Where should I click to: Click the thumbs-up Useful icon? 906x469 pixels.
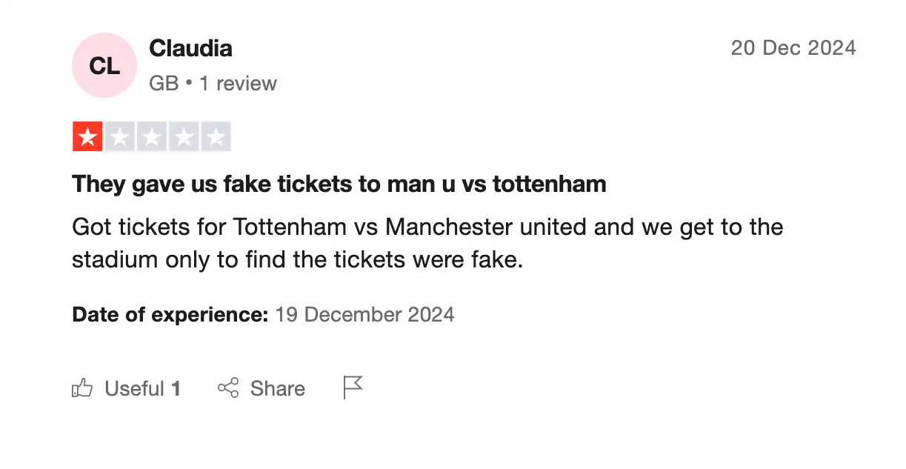point(82,387)
